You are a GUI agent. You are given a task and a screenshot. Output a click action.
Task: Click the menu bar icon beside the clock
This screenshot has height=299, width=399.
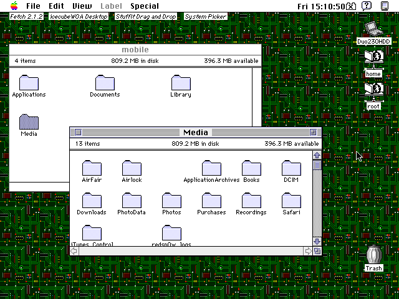click(x=351, y=6)
